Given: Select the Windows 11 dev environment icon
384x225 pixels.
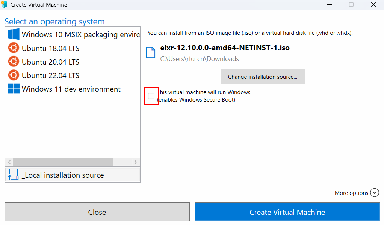Looking at the screenshot, I should 13,89.
